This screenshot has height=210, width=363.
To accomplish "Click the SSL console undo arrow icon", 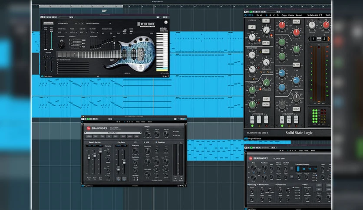I will (x=257, y=15).
